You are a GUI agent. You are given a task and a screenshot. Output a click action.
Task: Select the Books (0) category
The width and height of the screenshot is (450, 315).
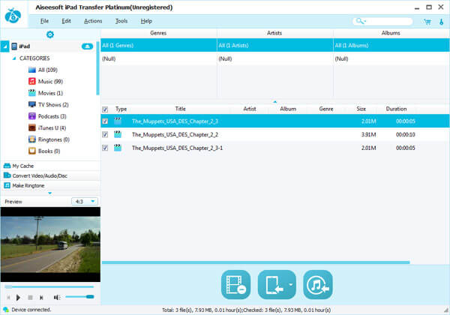tap(49, 151)
